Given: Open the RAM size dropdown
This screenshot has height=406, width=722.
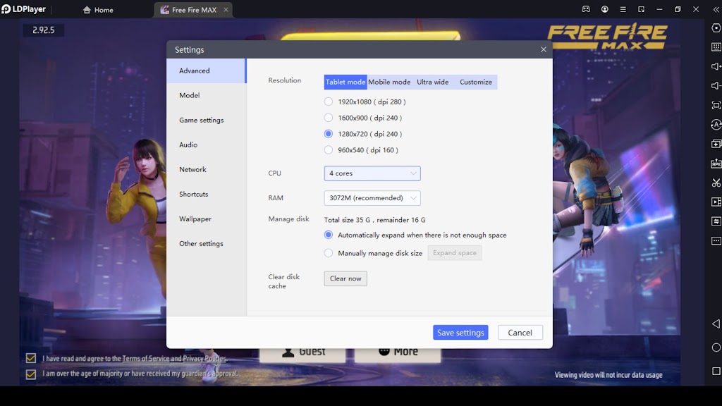Looking at the screenshot, I should [x=372, y=198].
